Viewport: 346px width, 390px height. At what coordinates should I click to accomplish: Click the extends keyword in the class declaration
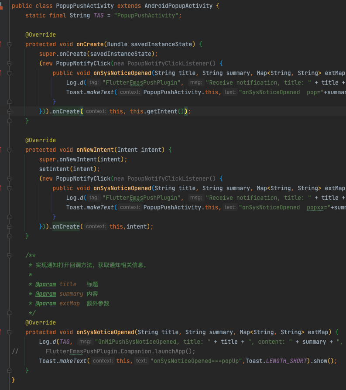[129, 6]
